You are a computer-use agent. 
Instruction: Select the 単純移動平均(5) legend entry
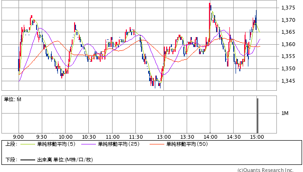56,144
